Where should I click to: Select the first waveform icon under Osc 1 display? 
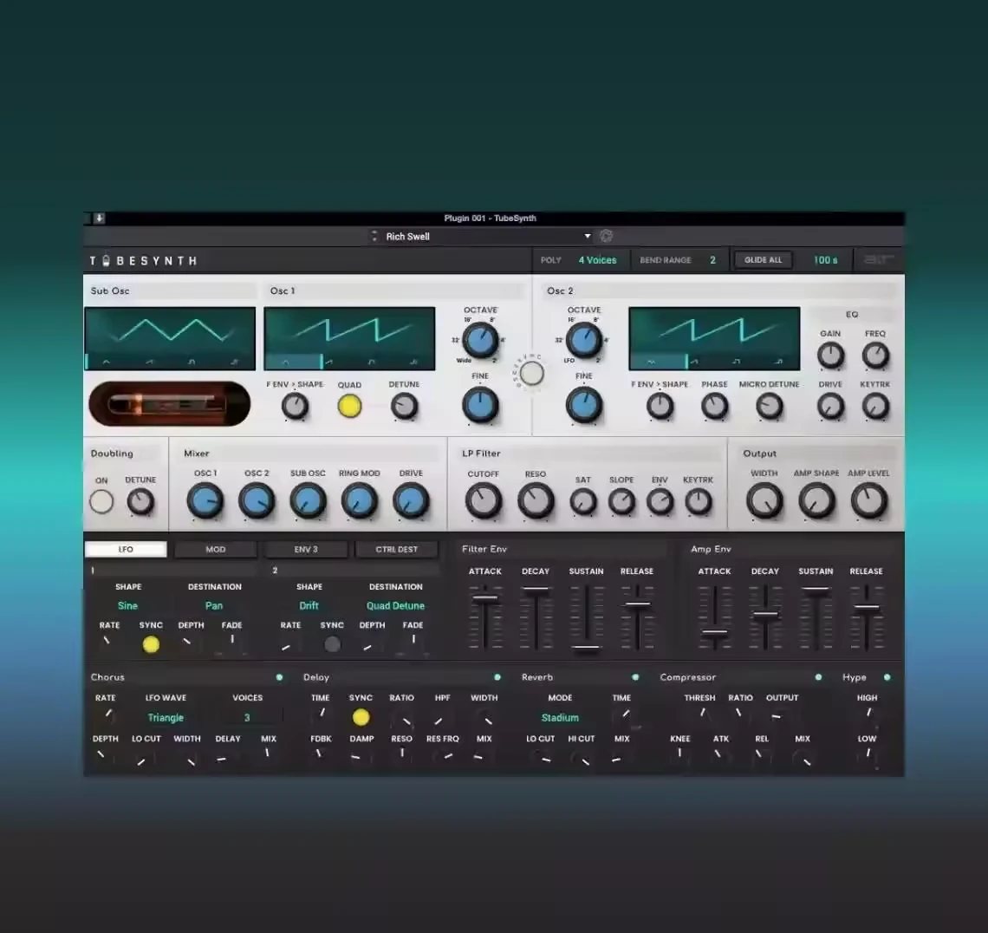pos(285,362)
